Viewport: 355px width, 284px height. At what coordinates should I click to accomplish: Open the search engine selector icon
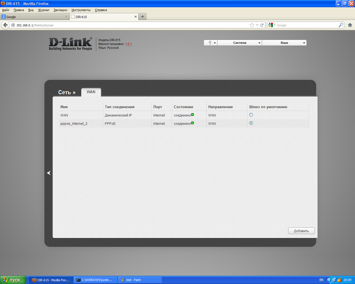[272, 25]
